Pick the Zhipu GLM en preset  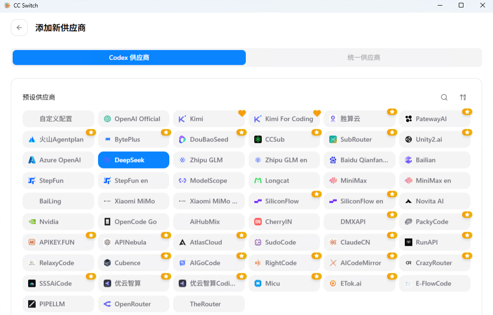(x=284, y=160)
